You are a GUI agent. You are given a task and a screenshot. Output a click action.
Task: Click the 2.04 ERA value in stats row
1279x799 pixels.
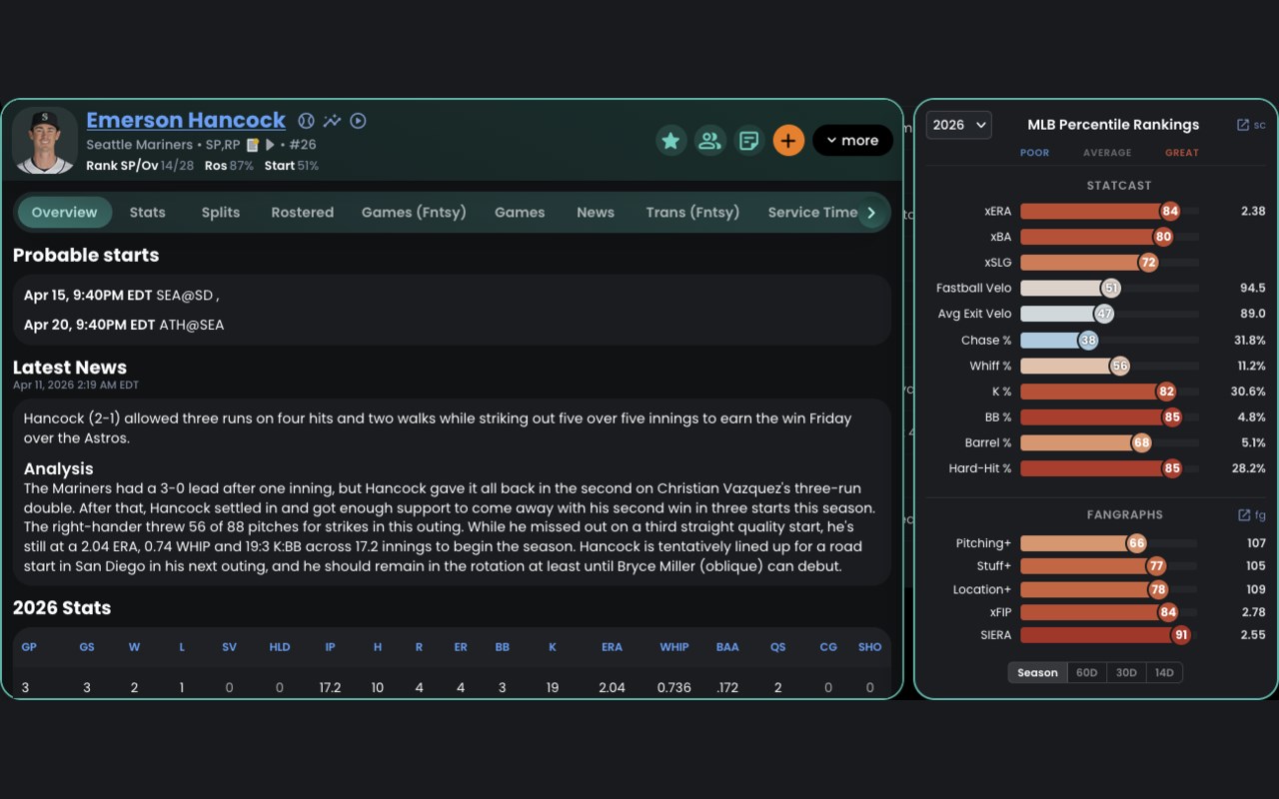coord(612,688)
